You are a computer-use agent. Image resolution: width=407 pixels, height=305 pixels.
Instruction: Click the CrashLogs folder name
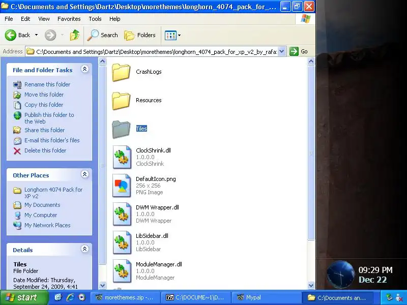coord(149,72)
